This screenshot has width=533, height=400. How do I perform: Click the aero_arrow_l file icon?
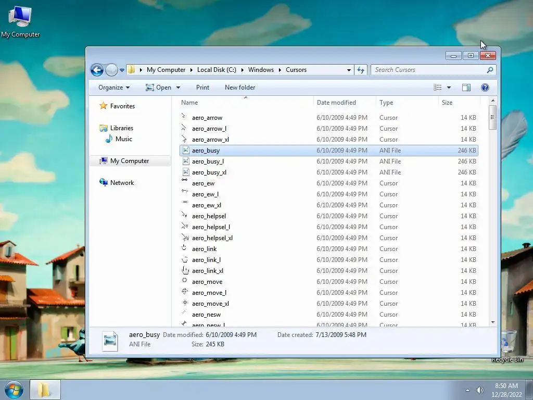184,128
